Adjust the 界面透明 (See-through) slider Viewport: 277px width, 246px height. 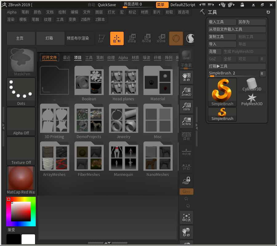coord(138,5)
